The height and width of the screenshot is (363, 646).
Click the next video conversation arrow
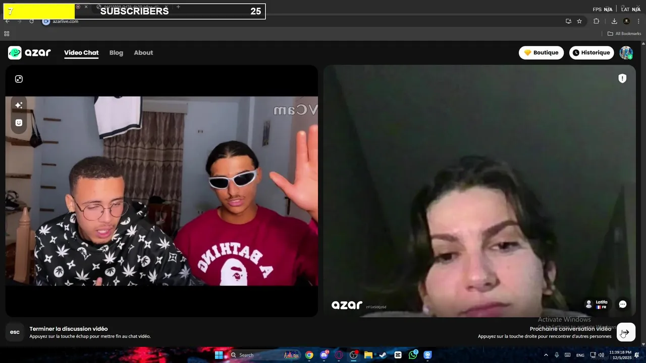626,332
